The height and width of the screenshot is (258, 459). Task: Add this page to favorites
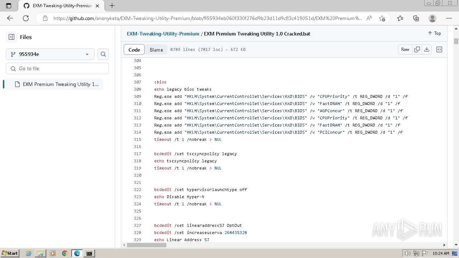tap(382, 18)
